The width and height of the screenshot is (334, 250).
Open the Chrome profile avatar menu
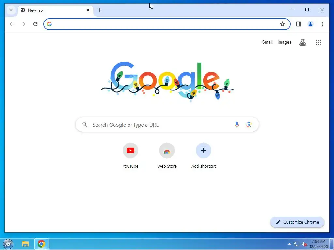[x=311, y=24]
